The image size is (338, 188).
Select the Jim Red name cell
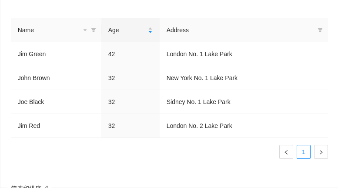[29, 126]
